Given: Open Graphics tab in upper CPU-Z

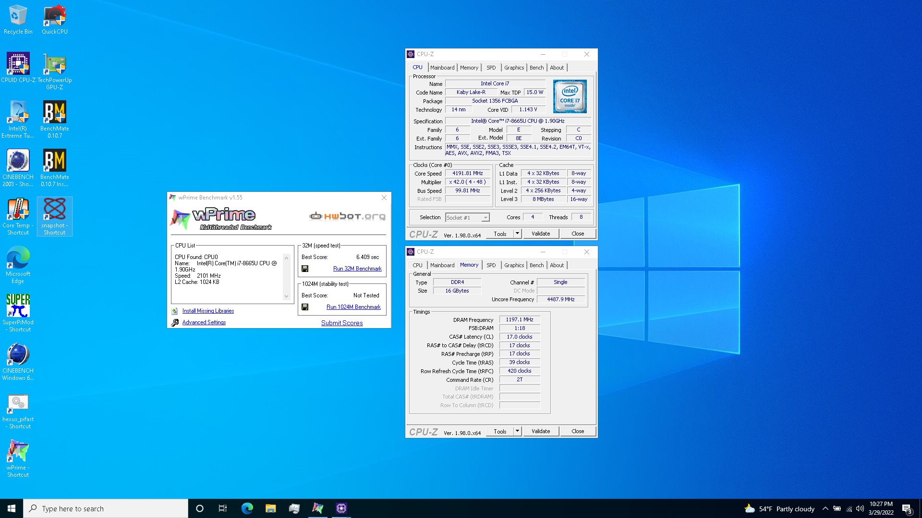Looking at the screenshot, I should click(514, 68).
